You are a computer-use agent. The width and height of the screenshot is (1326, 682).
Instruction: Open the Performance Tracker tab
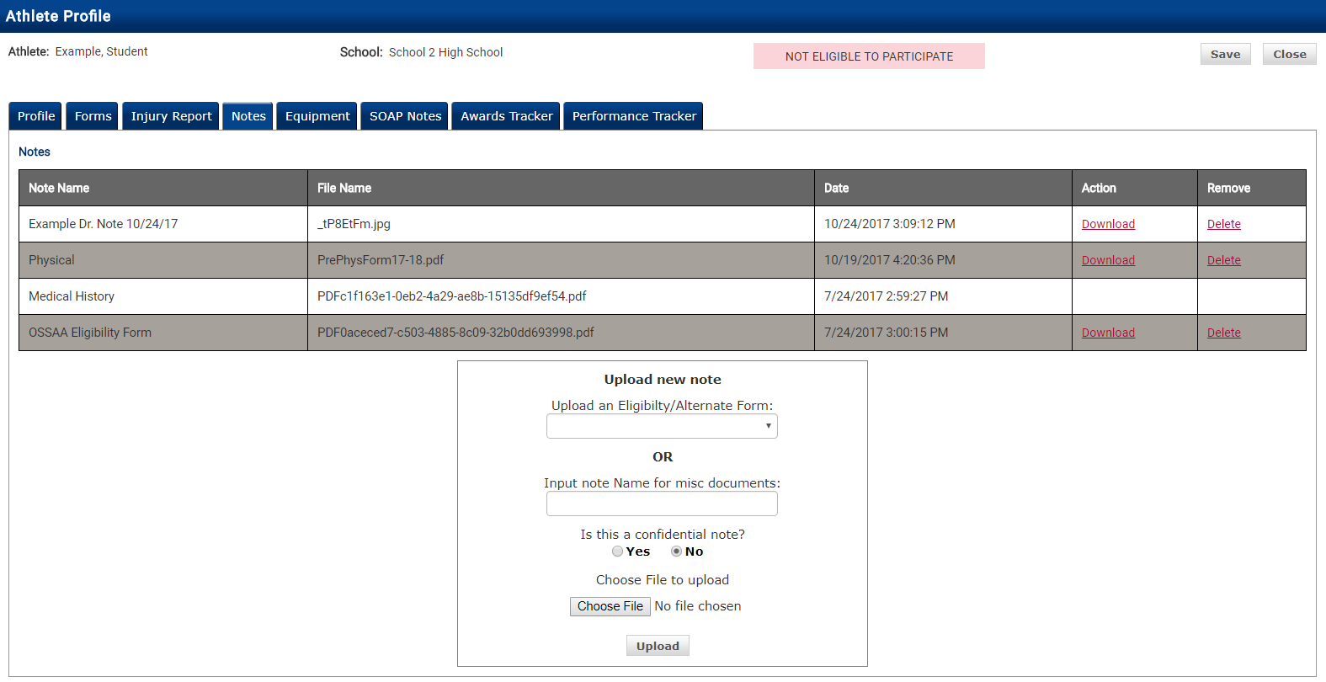634,116
